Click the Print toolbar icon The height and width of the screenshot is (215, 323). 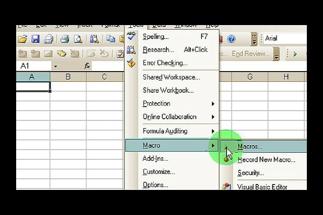pos(65,39)
